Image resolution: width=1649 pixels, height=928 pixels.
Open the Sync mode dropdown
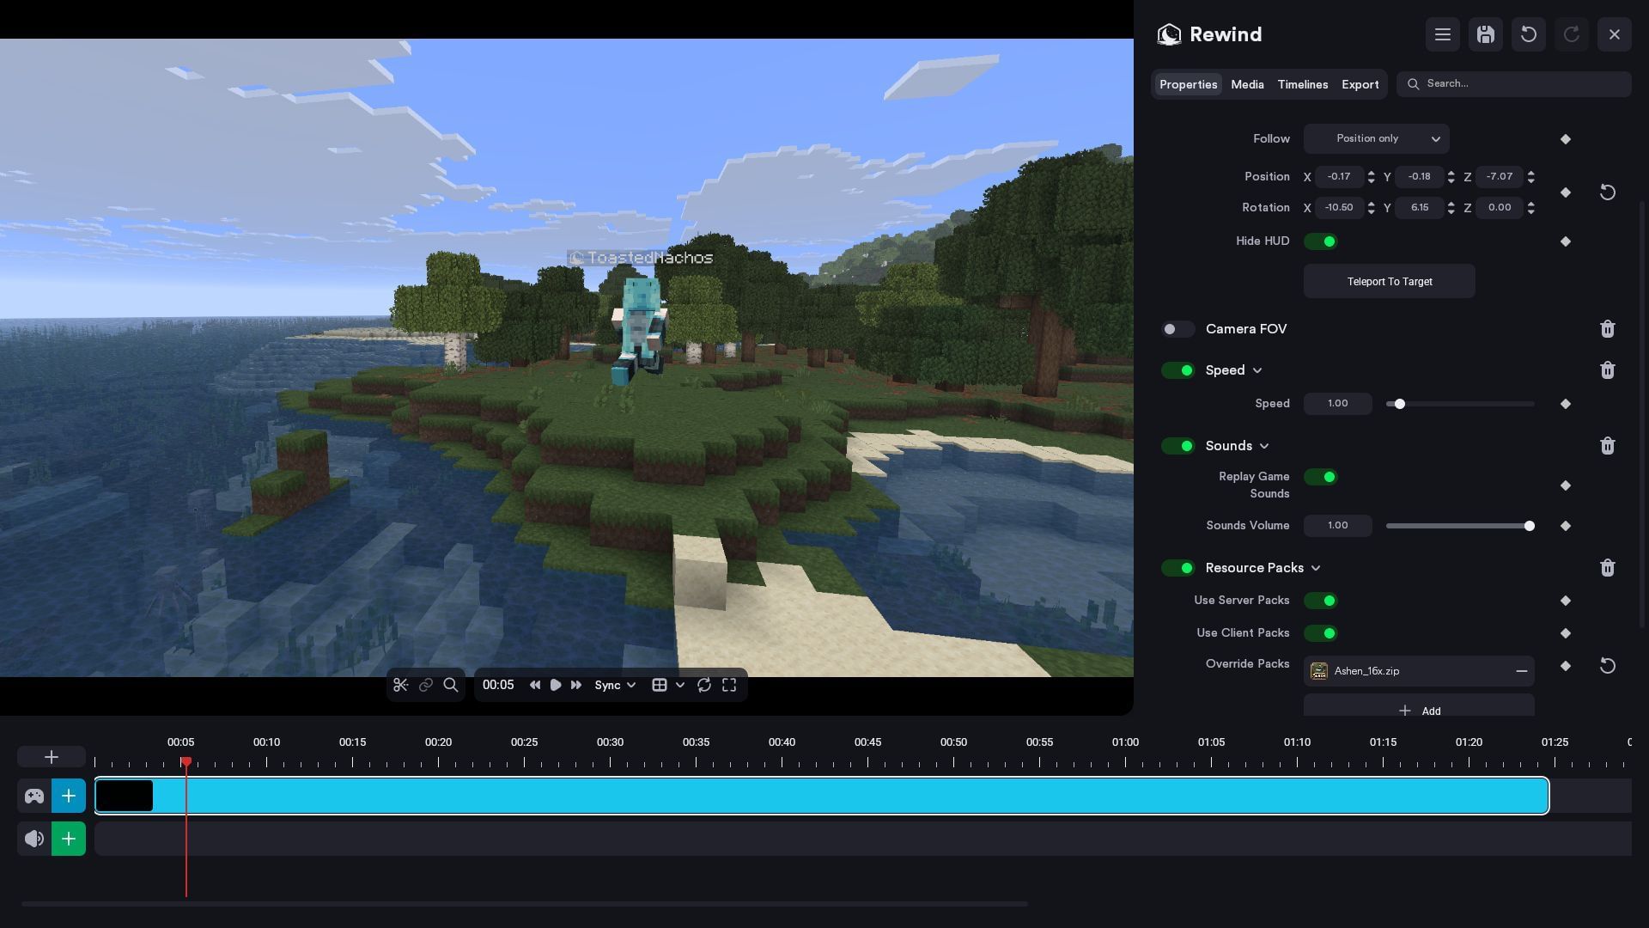pos(615,685)
